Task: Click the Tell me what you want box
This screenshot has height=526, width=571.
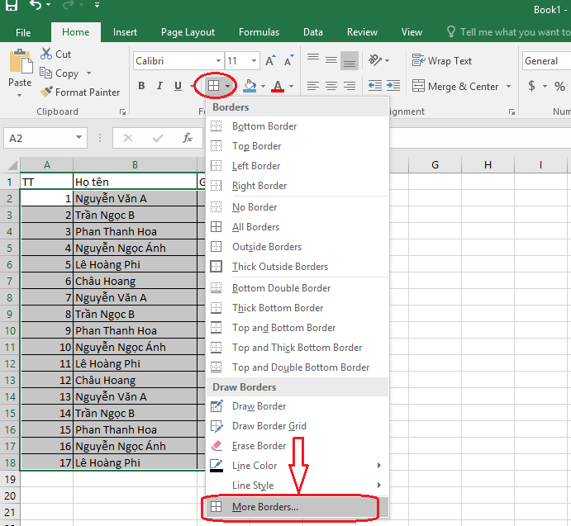Action: click(508, 32)
